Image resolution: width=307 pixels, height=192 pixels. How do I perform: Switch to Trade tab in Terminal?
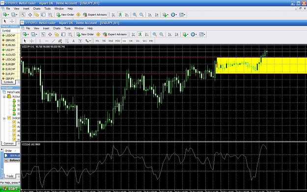click(x=10, y=176)
